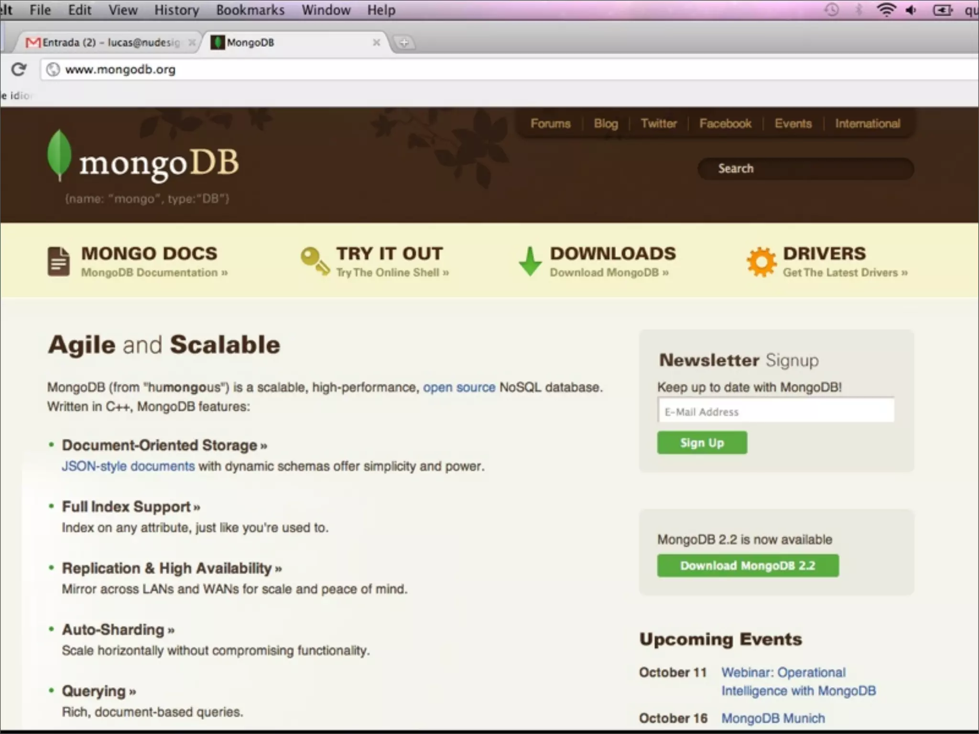Click the battery status icon
This screenshot has width=979, height=734.
point(942,10)
